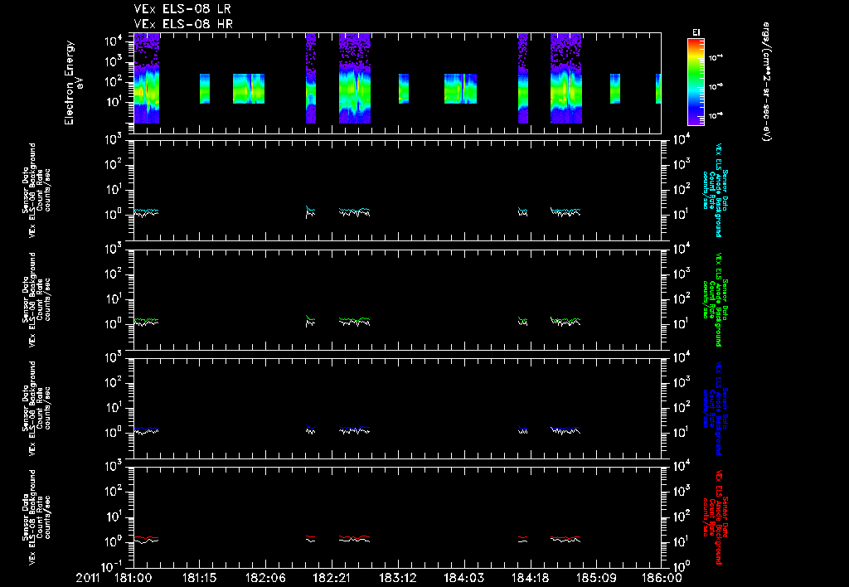Image resolution: width=849 pixels, height=587 pixels.
Task: Click the '185:09' time axis label
Action: pos(595,578)
